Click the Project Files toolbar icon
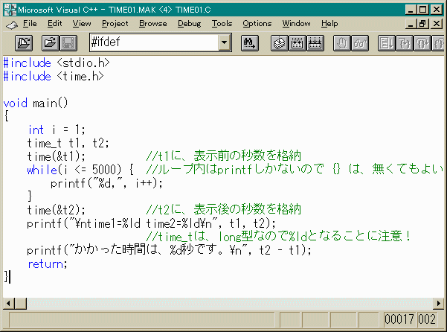 coord(24,43)
